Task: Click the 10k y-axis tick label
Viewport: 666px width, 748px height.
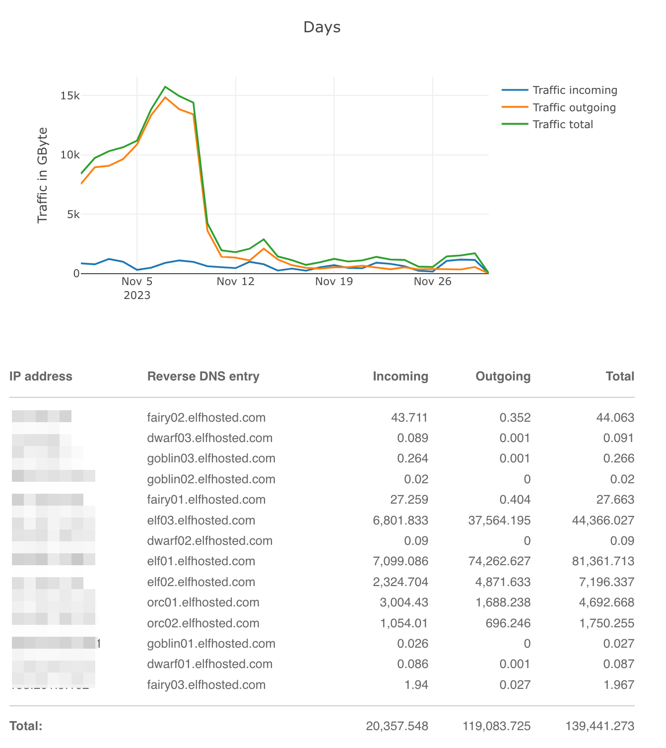Action: [x=70, y=155]
